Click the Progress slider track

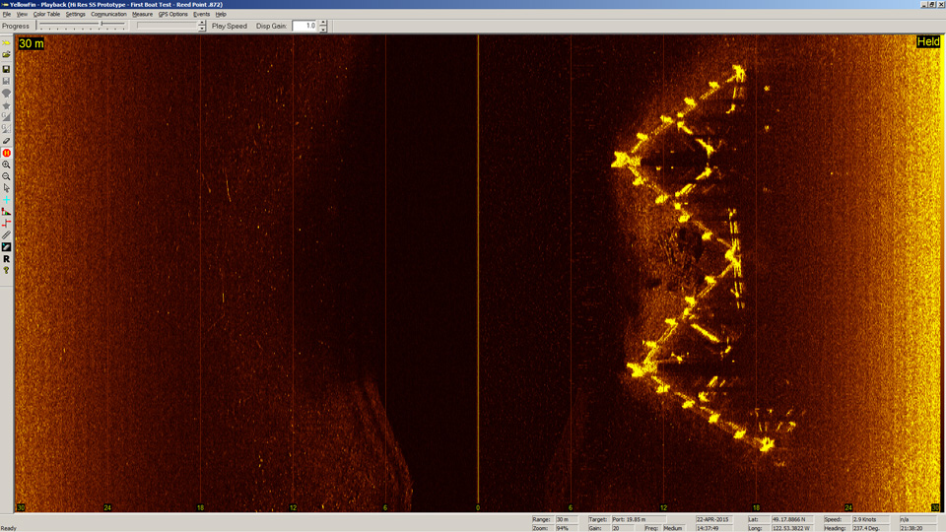[83, 26]
